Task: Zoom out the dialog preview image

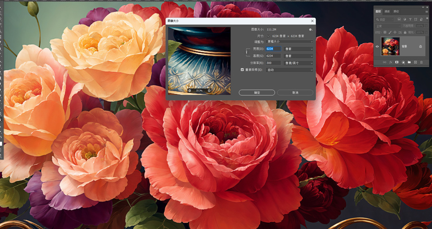Action: tap(190, 91)
